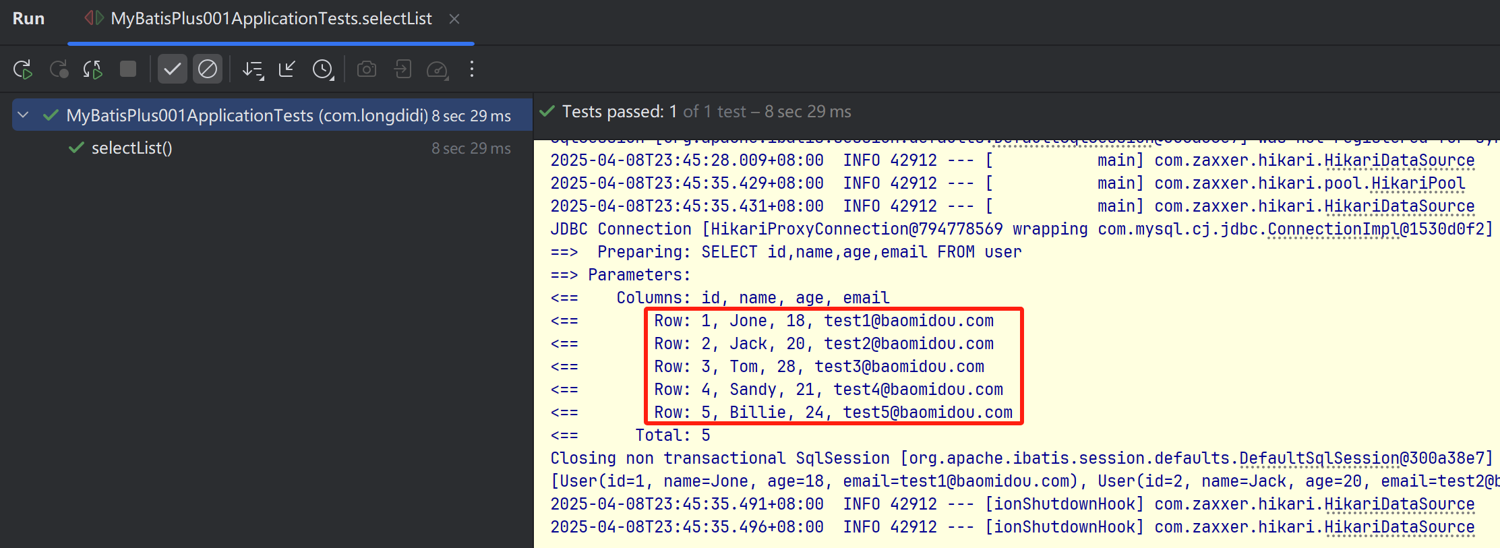Screen dimensions: 1500x548
Task: Click the camera screenshot icon
Action: click(367, 69)
